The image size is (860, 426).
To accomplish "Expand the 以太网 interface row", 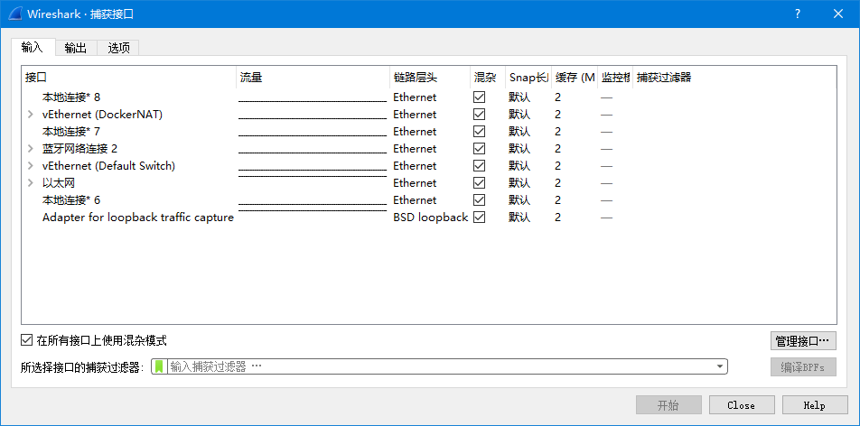I will click(x=31, y=182).
